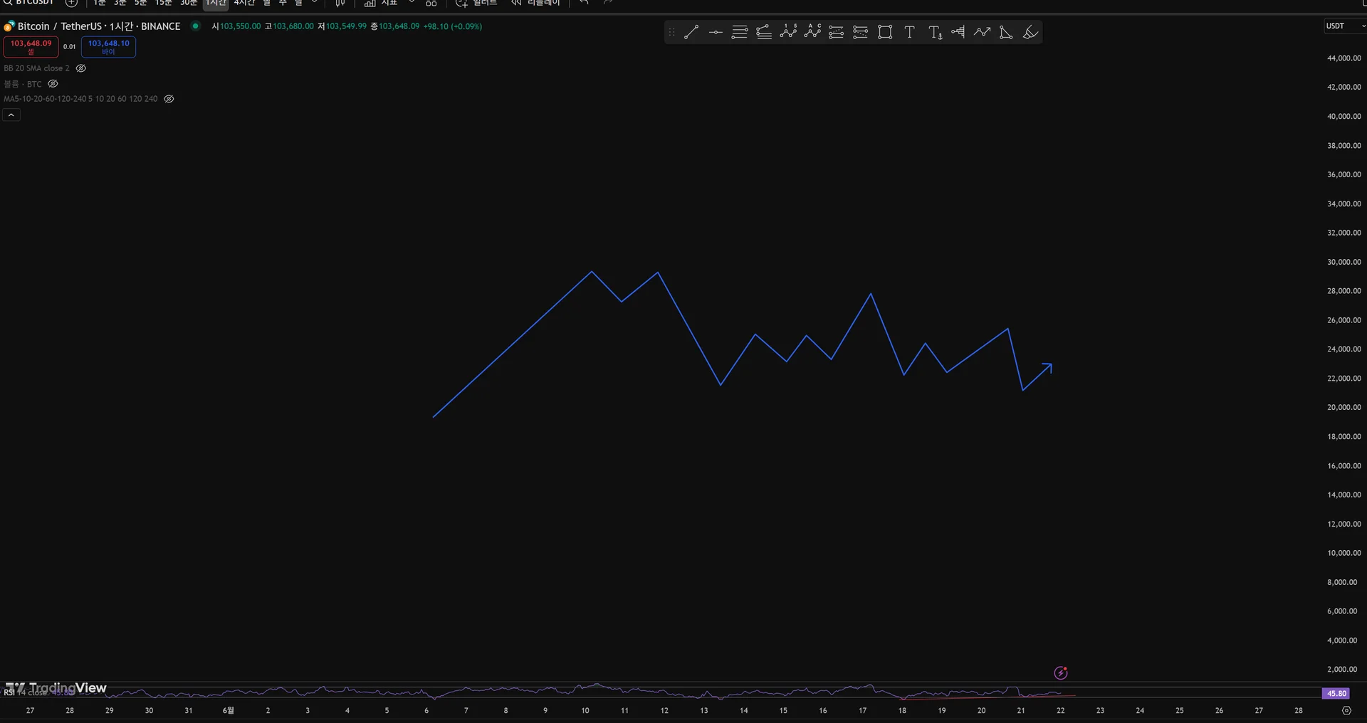The width and height of the screenshot is (1367, 723).
Task: Select the highlighter brush tool
Action: [1030, 32]
